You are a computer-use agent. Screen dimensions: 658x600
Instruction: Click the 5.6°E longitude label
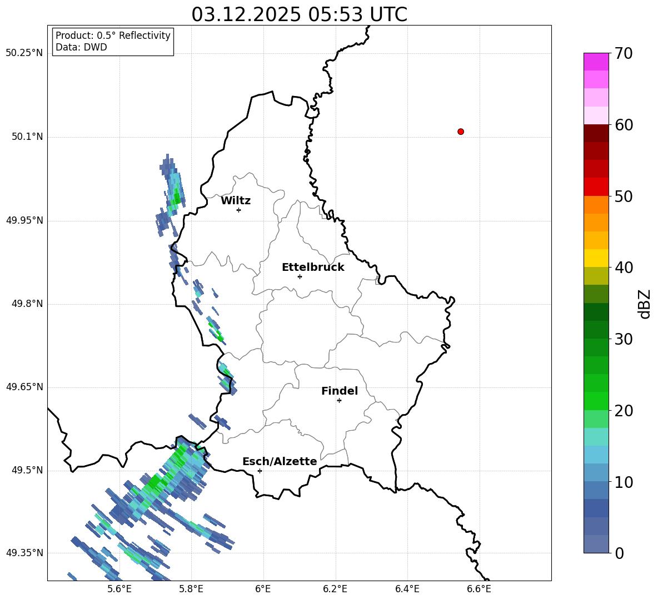tap(119, 589)
